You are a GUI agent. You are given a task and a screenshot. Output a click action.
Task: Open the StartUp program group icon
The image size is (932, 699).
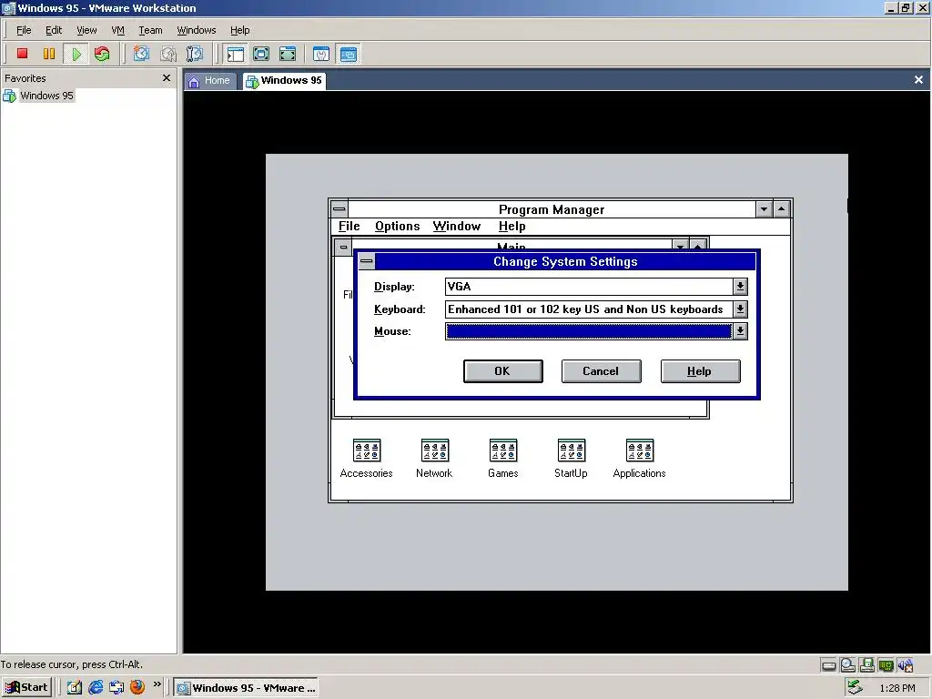pos(572,458)
